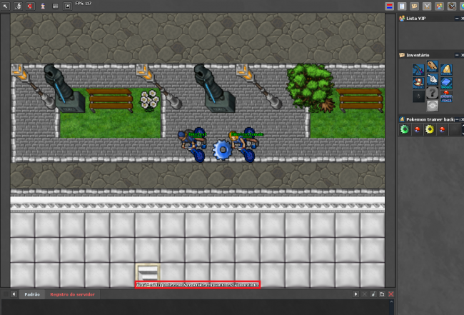
Task: Click the gray pokeball slot in inventory
Action: 433,106
